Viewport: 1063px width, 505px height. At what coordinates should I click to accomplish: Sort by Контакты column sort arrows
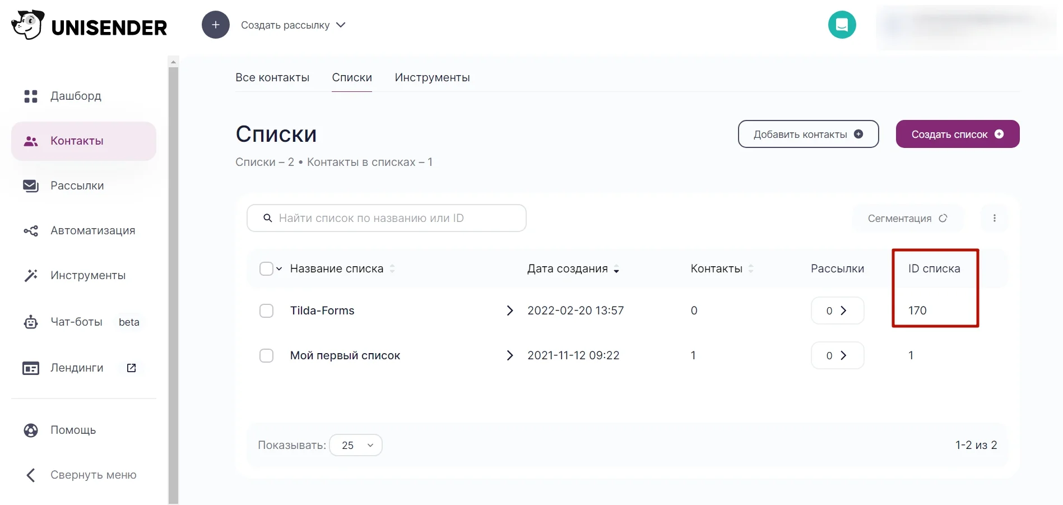(751, 268)
